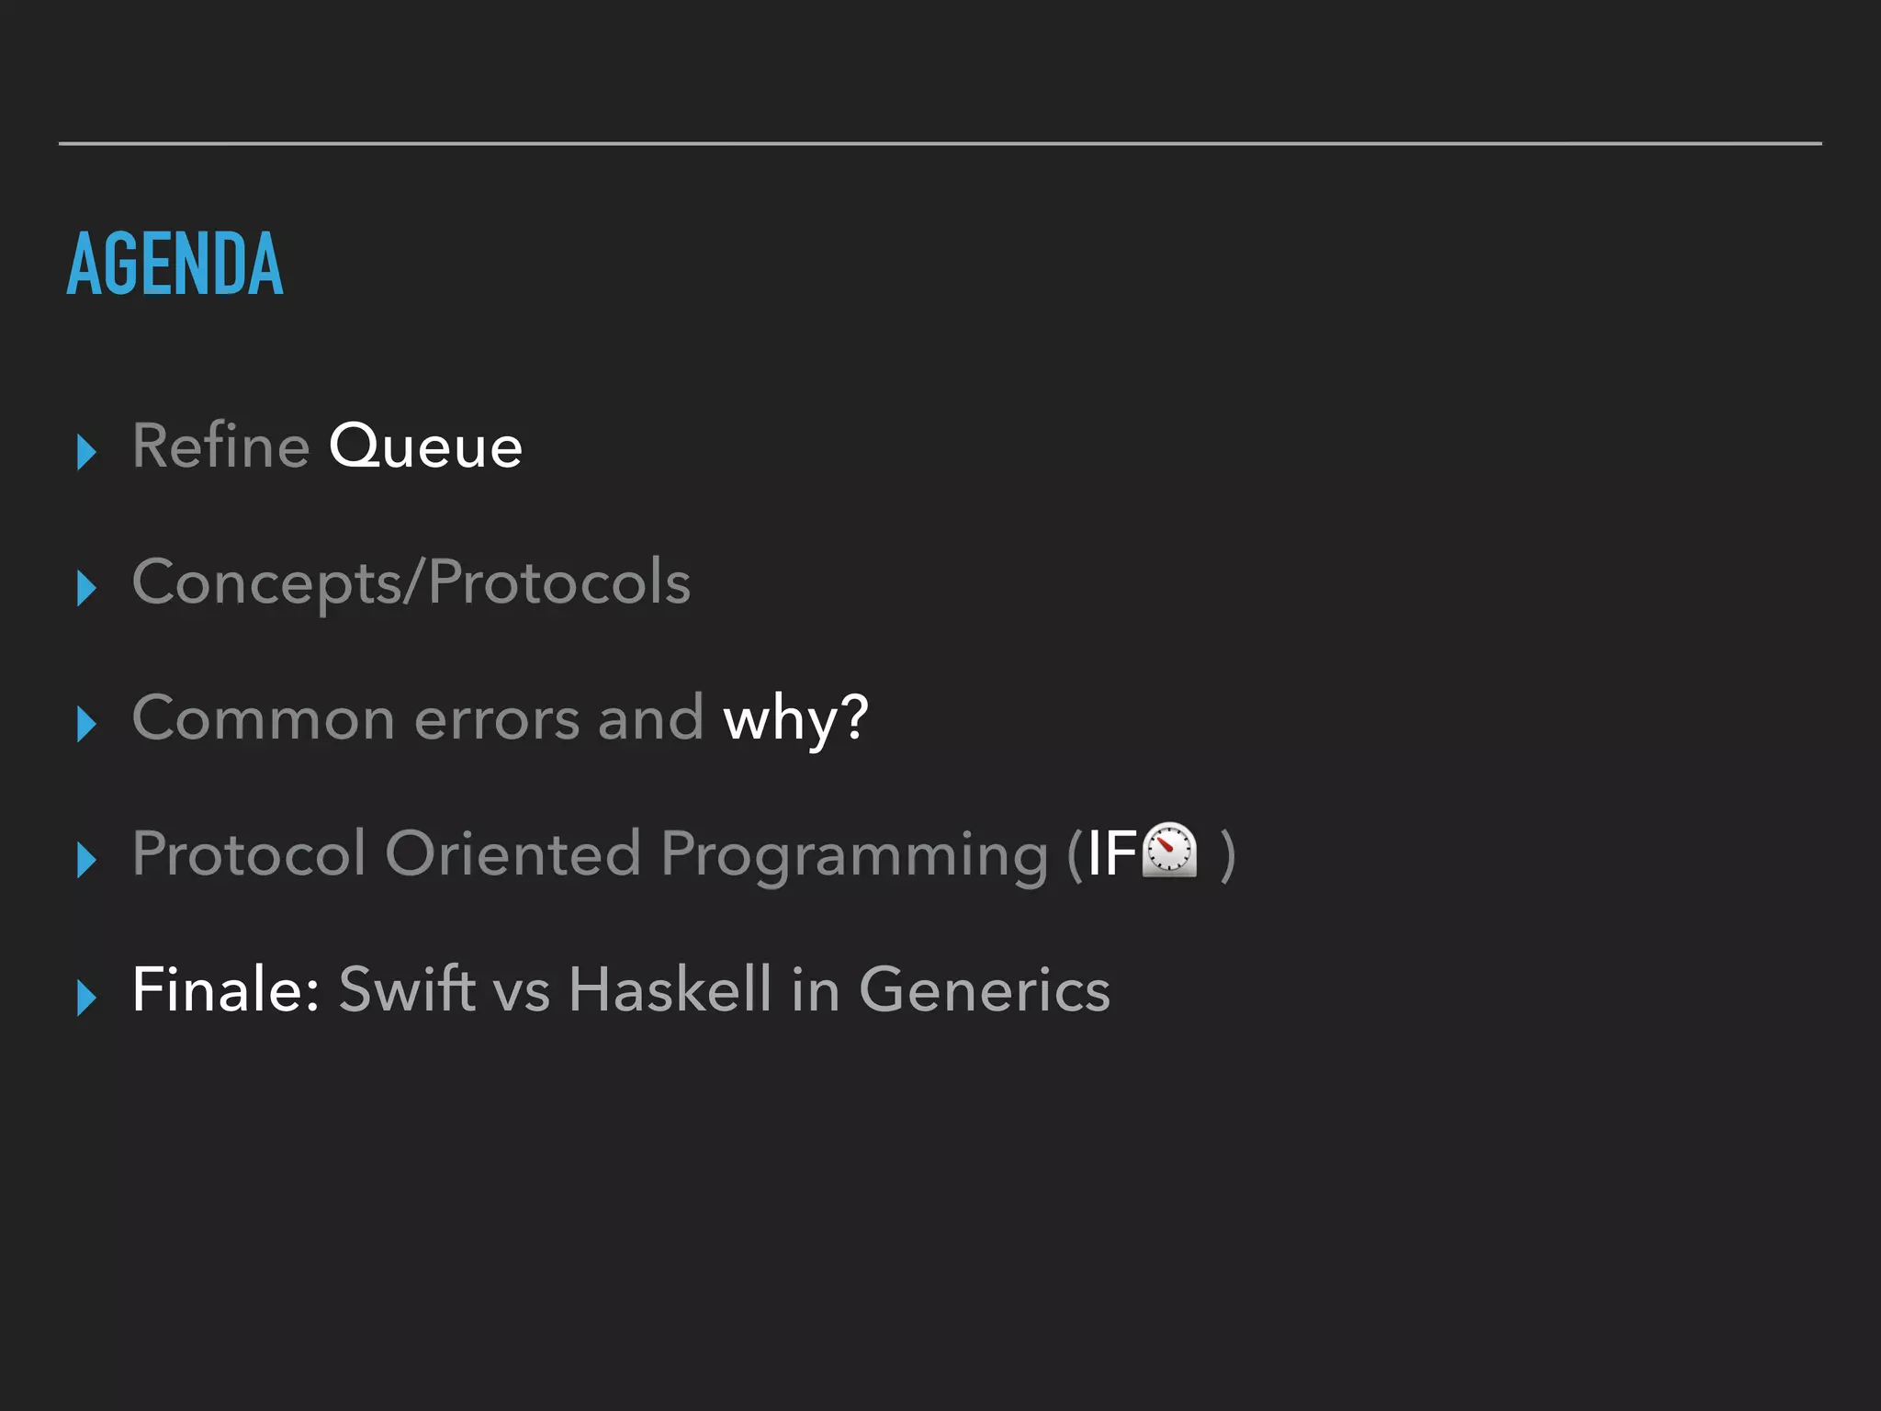1881x1411 pixels.
Task: Click bullet arrow before Protocol Oriented Programming
Action: pyautogui.click(x=87, y=860)
